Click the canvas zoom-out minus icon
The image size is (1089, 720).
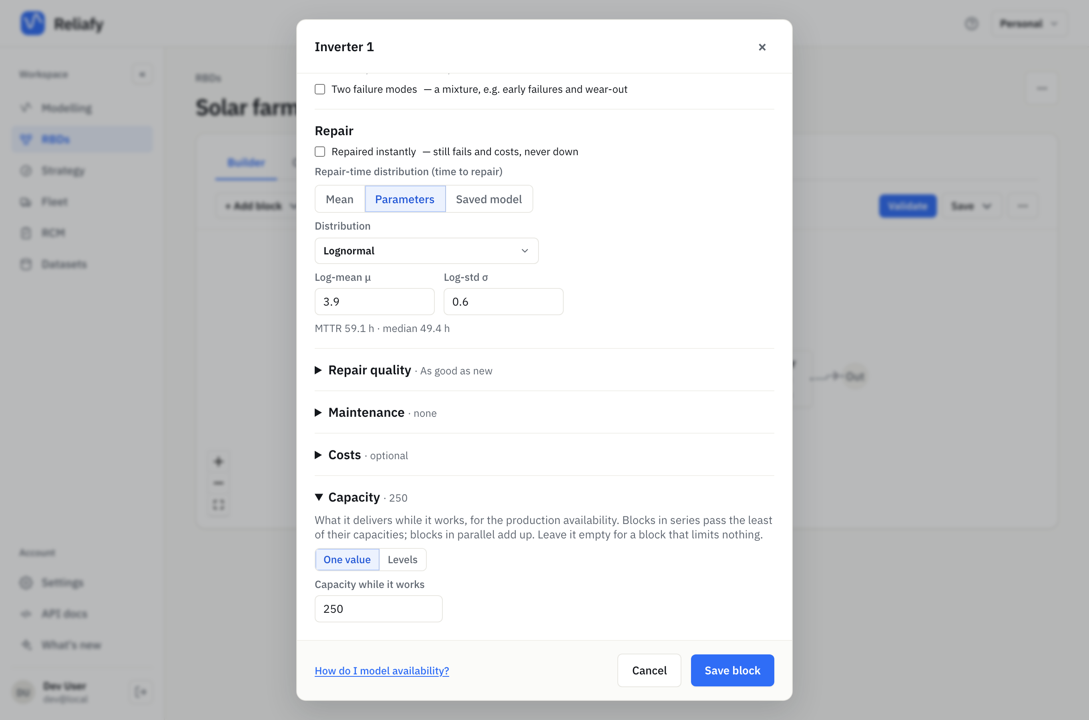(x=218, y=483)
